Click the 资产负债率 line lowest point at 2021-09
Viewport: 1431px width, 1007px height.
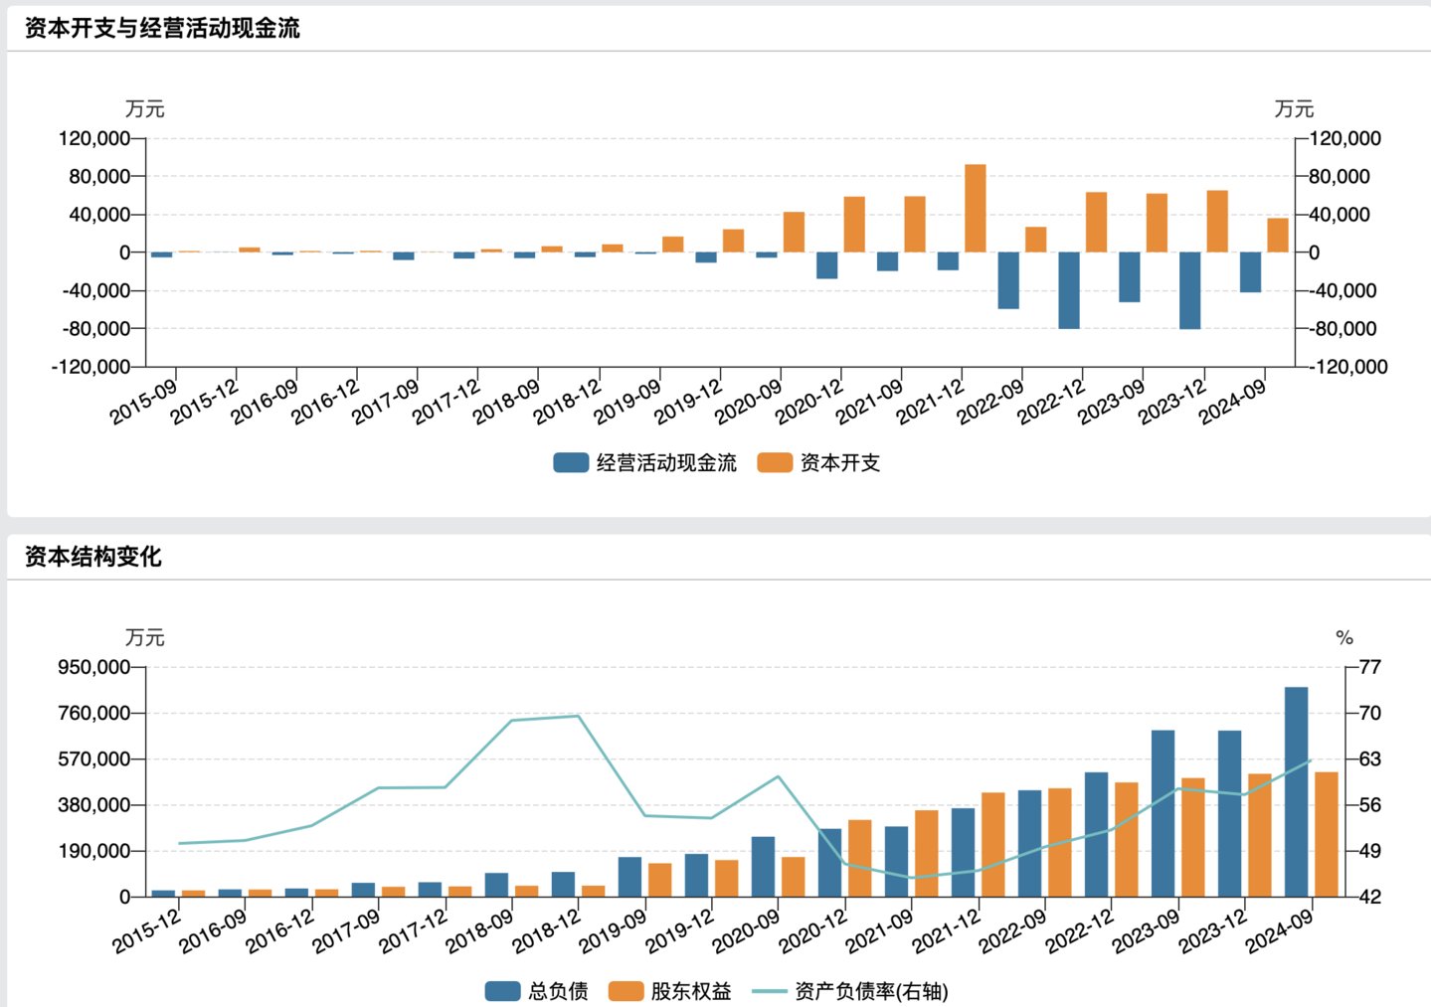point(911,878)
